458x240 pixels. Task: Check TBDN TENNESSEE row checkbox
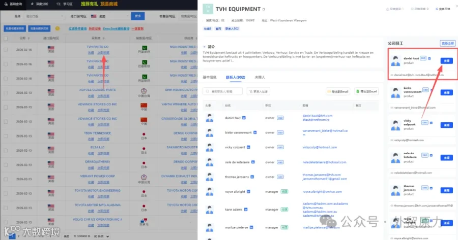[6, 136]
